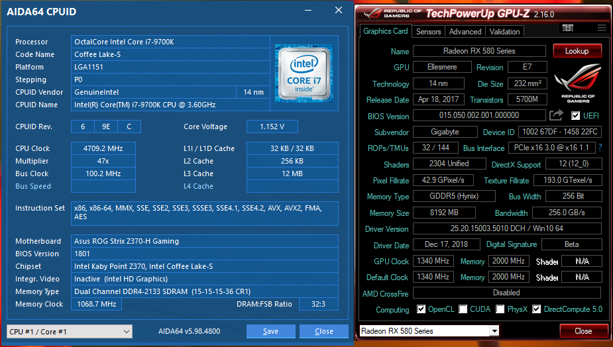This screenshot has height=347, width=613.
Task: Click the Transistors value 5700M
Action: click(x=528, y=99)
